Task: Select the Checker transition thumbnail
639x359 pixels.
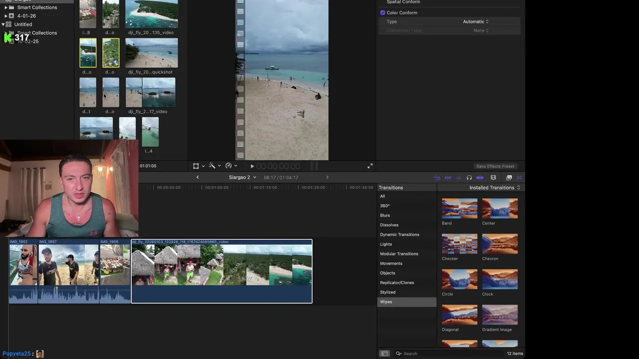Action: (x=460, y=244)
